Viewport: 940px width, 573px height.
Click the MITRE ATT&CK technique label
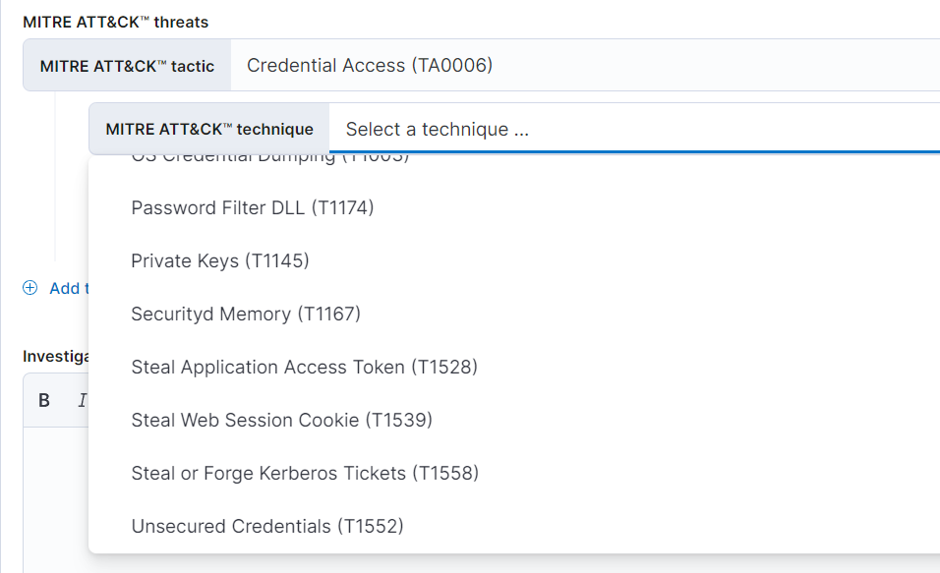click(x=207, y=129)
